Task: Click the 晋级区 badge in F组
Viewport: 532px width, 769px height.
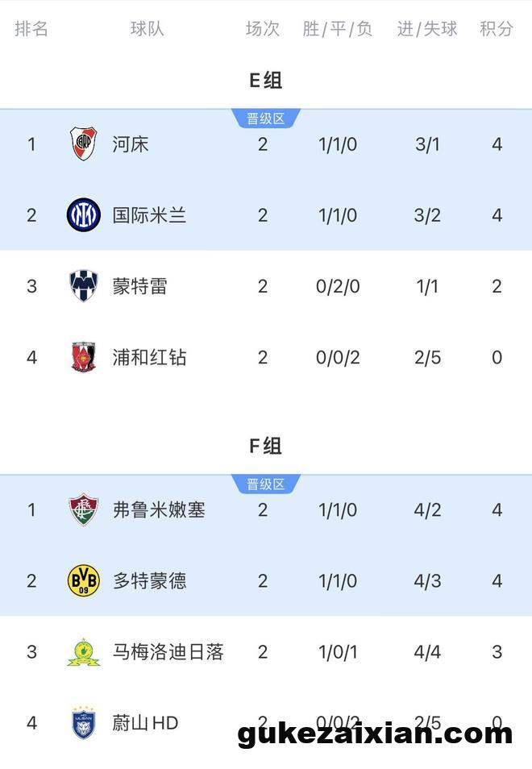Action: pos(266,484)
